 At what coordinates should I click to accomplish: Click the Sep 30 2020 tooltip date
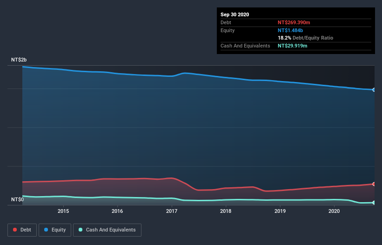235,14
